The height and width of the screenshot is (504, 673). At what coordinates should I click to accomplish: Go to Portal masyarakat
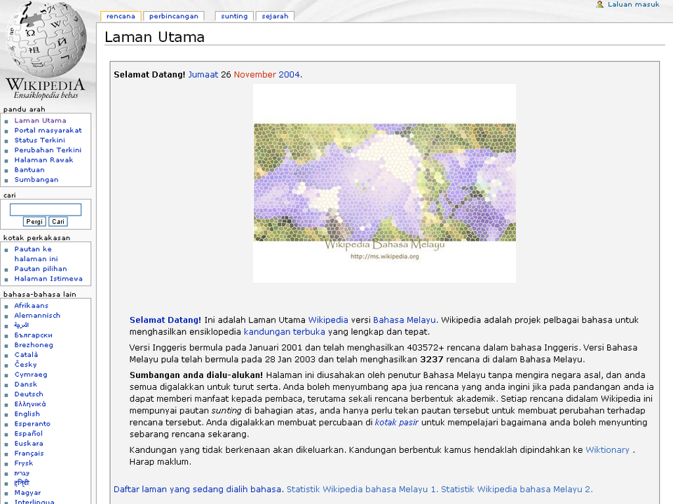[48, 130]
